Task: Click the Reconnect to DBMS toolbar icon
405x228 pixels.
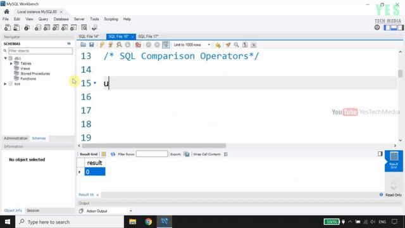Action: pyautogui.click(x=94, y=27)
